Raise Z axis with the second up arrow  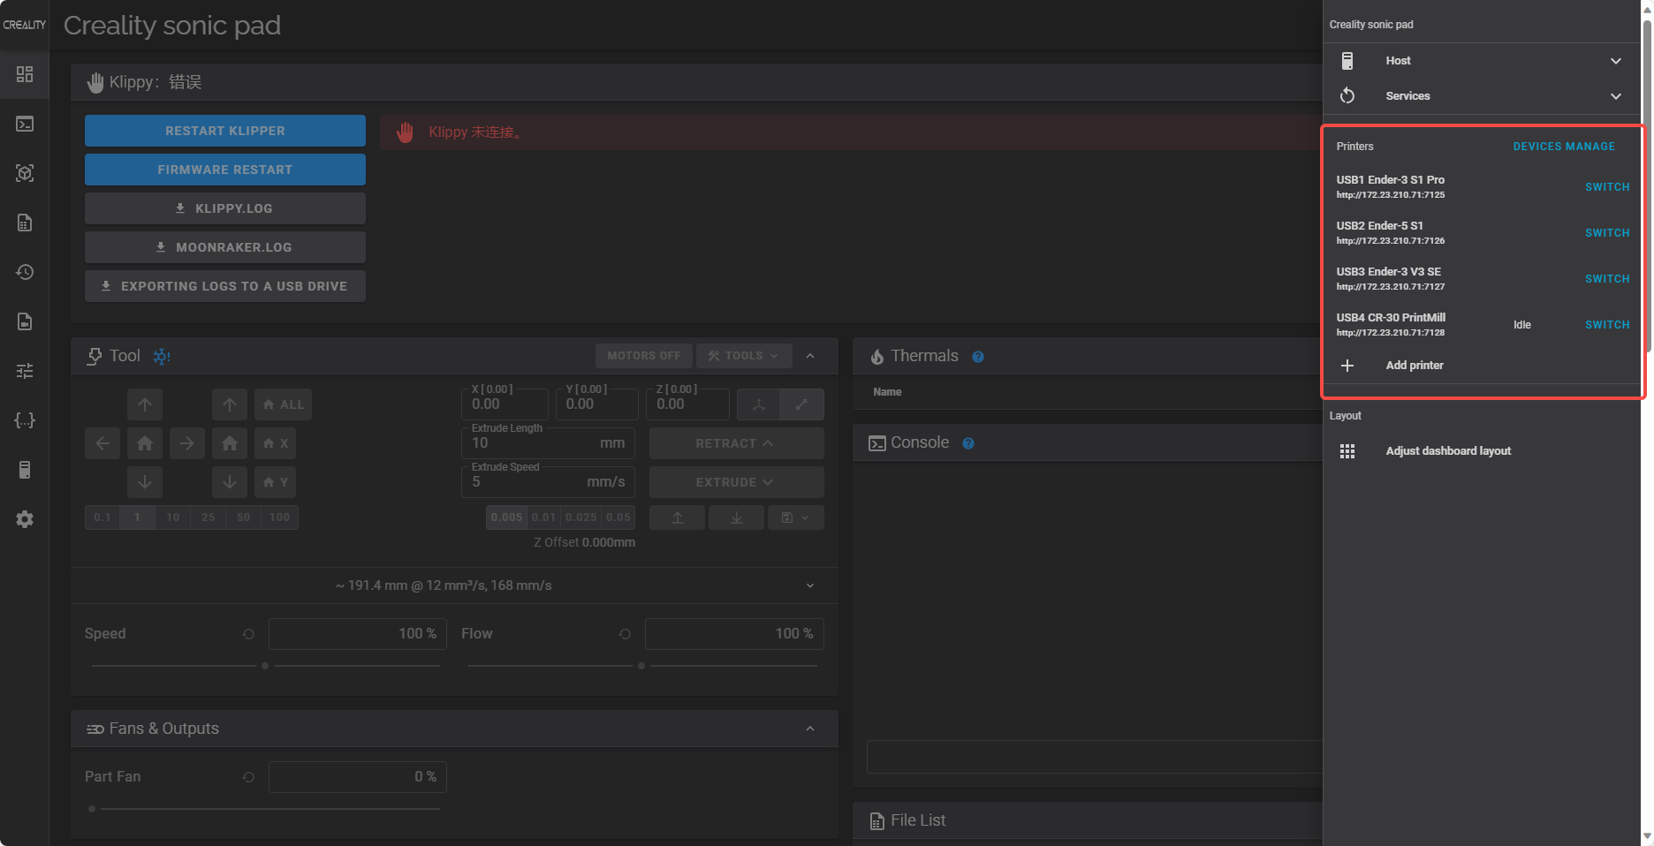(230, 404)
